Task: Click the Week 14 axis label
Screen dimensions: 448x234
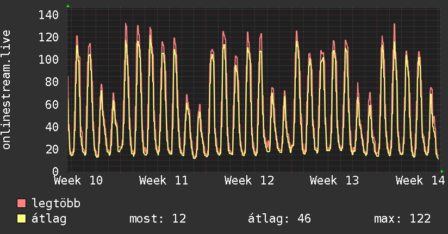Action: (420, 181)
